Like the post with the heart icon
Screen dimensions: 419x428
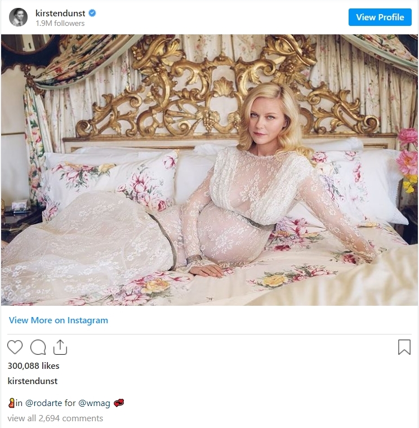[x=15, y=347]
